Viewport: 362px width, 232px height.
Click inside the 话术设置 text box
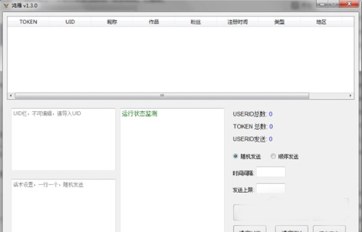[x=63, y=205]
